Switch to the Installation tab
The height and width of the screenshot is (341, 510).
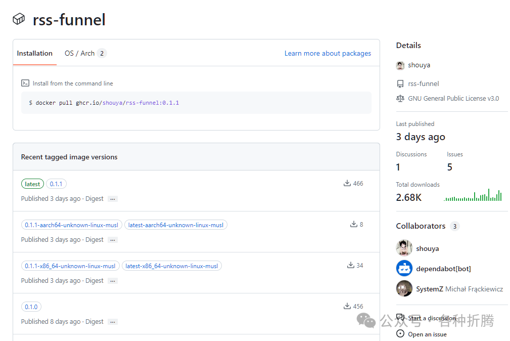pos(35,54)
